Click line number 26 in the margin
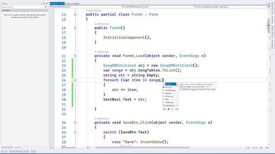This screenshot has height=154, width=275. click(64, 80)
